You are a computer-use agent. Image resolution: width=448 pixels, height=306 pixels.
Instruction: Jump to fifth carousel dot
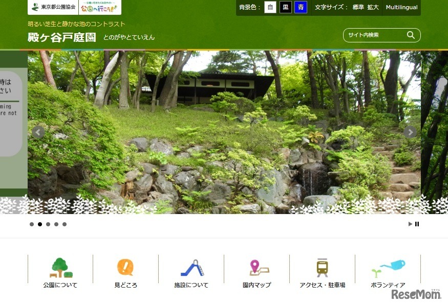(65, 224)
